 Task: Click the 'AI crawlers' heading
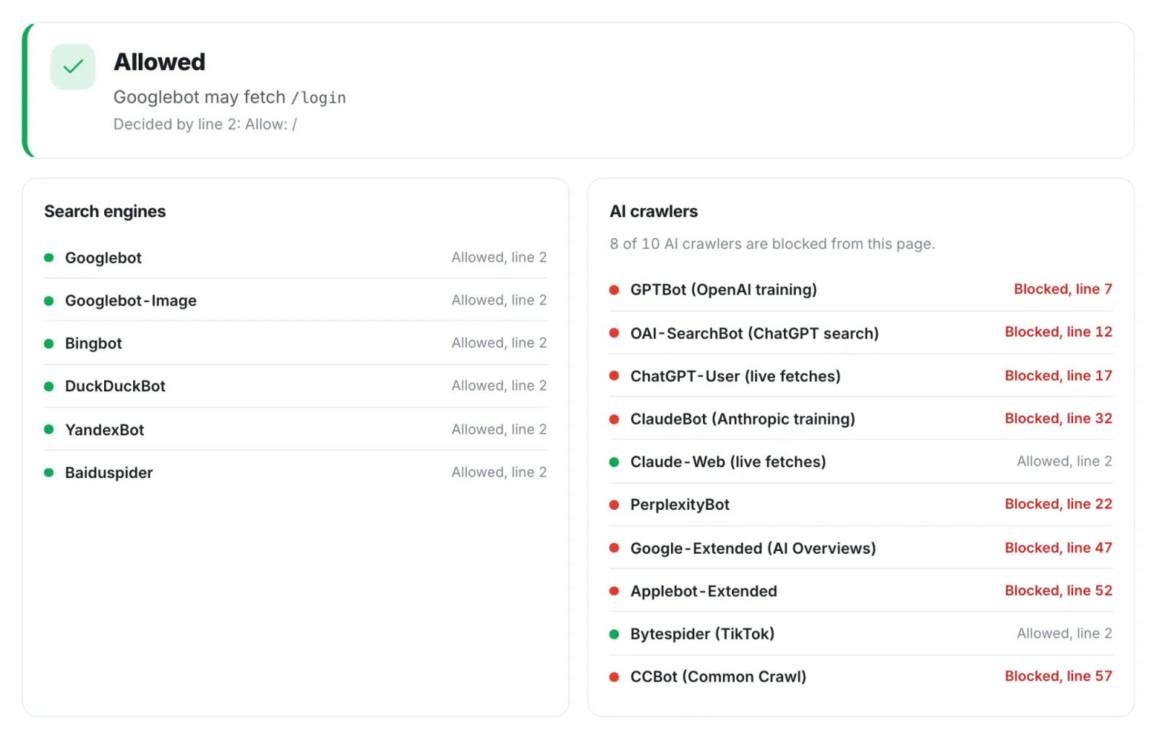(x=654, y=212)
